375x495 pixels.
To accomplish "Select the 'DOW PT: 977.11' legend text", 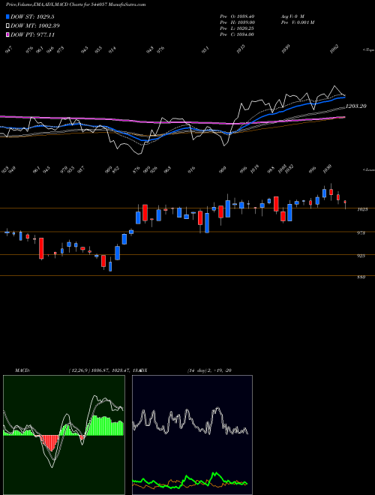I will click(x=33, y=34).
